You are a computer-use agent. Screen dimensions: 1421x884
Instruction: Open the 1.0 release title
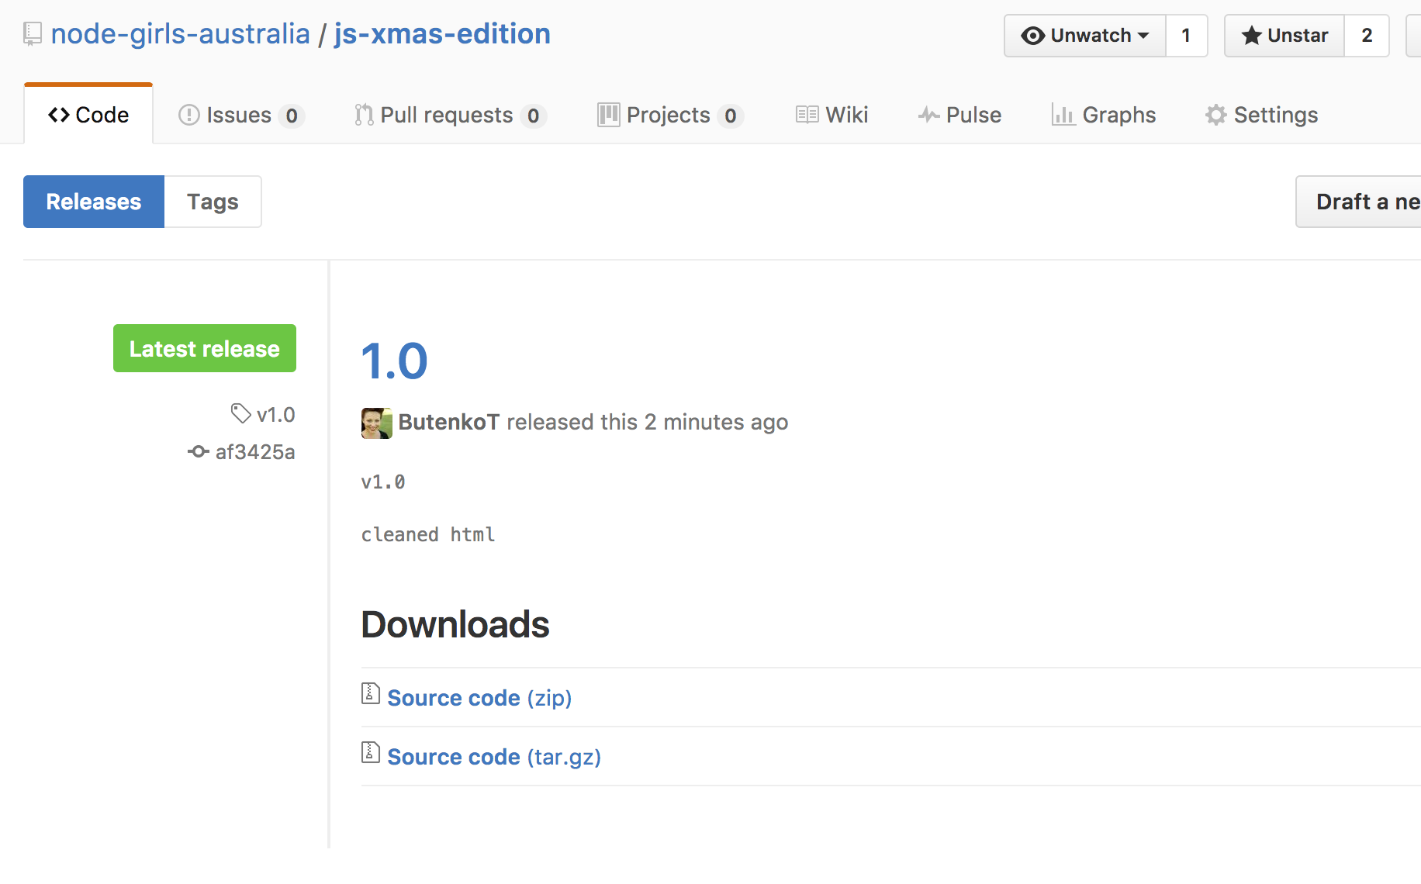394,361
